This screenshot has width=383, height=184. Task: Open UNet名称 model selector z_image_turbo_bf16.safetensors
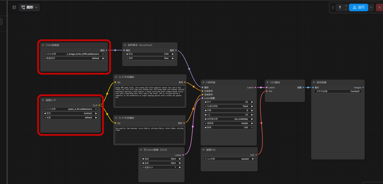pos(74,54)
